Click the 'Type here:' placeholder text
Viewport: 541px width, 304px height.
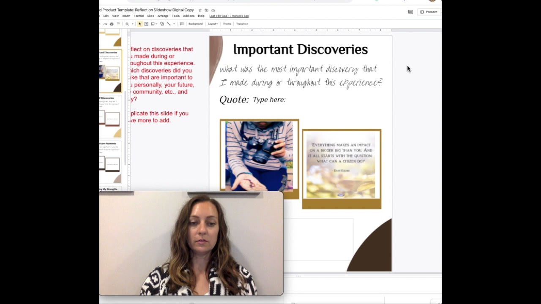coord(269,100)
